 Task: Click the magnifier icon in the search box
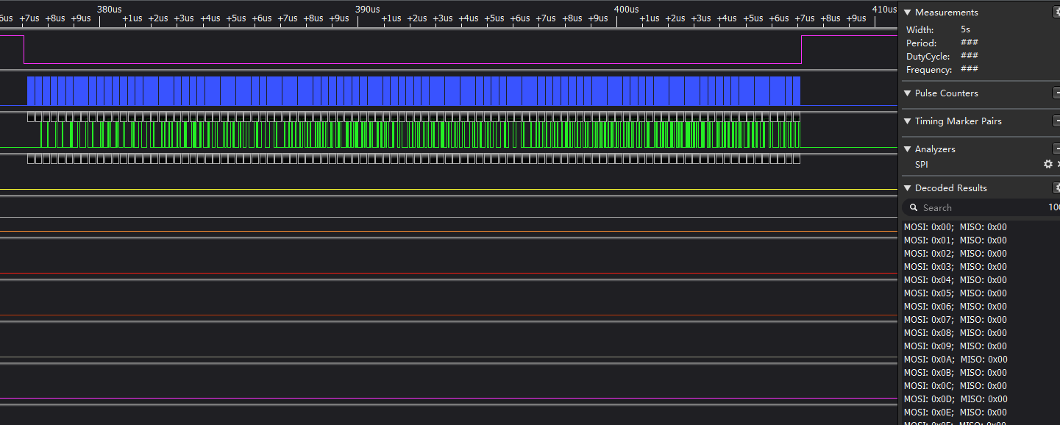(x=914, y=208)
